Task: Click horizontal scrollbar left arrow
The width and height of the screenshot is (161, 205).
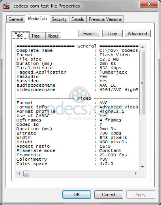Action: (x=19, y=173)
